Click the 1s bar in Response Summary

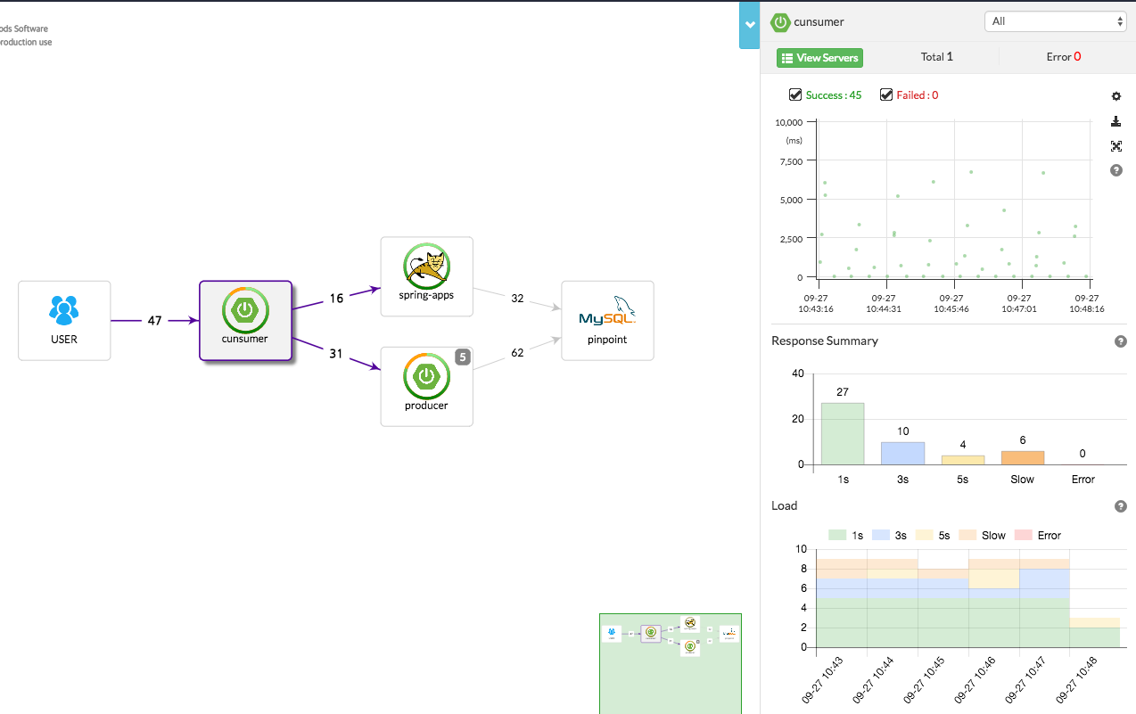[843, 433]
